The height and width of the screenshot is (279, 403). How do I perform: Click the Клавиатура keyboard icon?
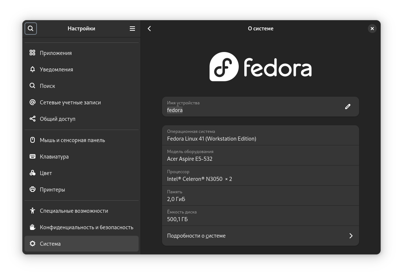tap(33, 156)
